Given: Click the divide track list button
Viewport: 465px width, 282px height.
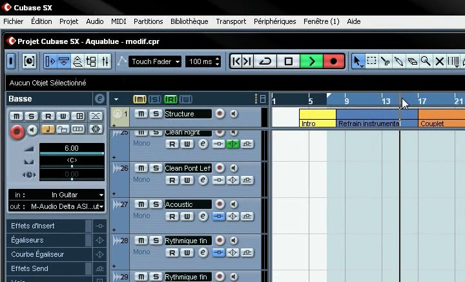Looking at the screenshot, I should click(263, 99).
